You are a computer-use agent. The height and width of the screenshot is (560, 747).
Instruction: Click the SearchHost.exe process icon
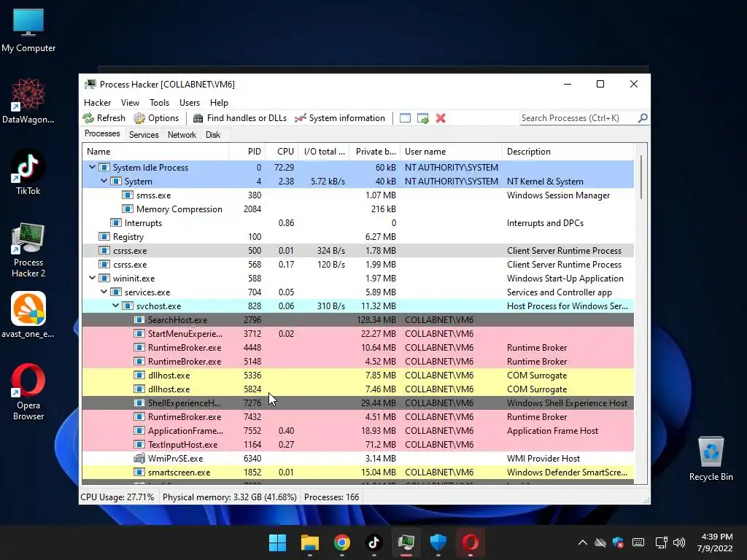coord(139,320)
